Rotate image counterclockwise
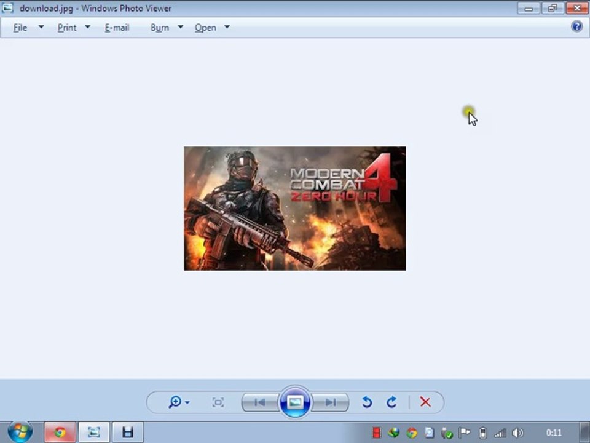 367,402
